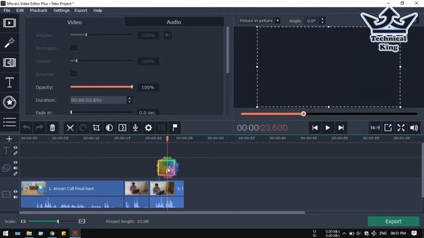Open the More tools list icon
The image size is (424, 238).
9,122
